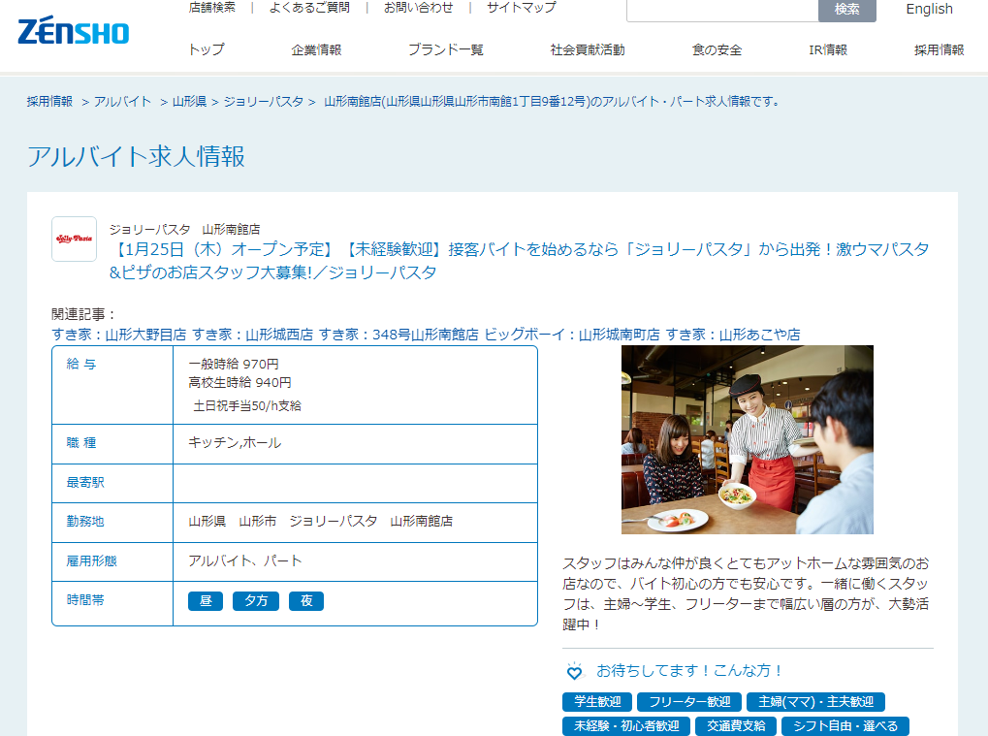988x736 pixels.
Task: Open the サイトマップ link
Action: (521, 8)
